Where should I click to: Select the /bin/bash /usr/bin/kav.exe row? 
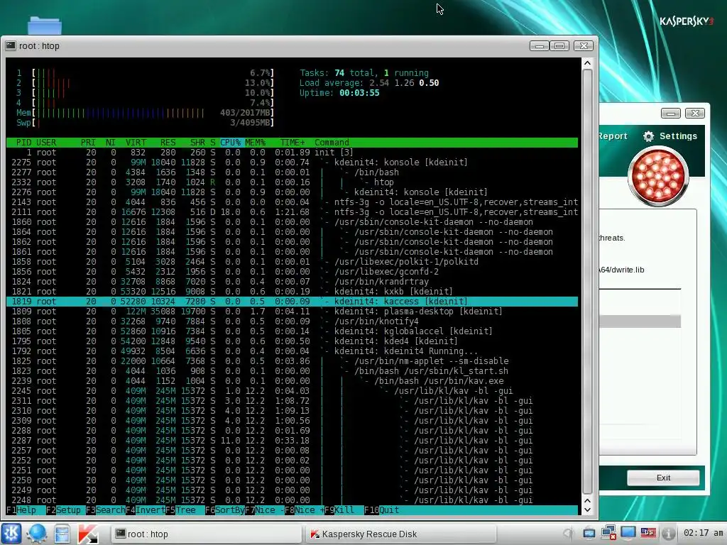pyautogui.click(x=292, y=381)
